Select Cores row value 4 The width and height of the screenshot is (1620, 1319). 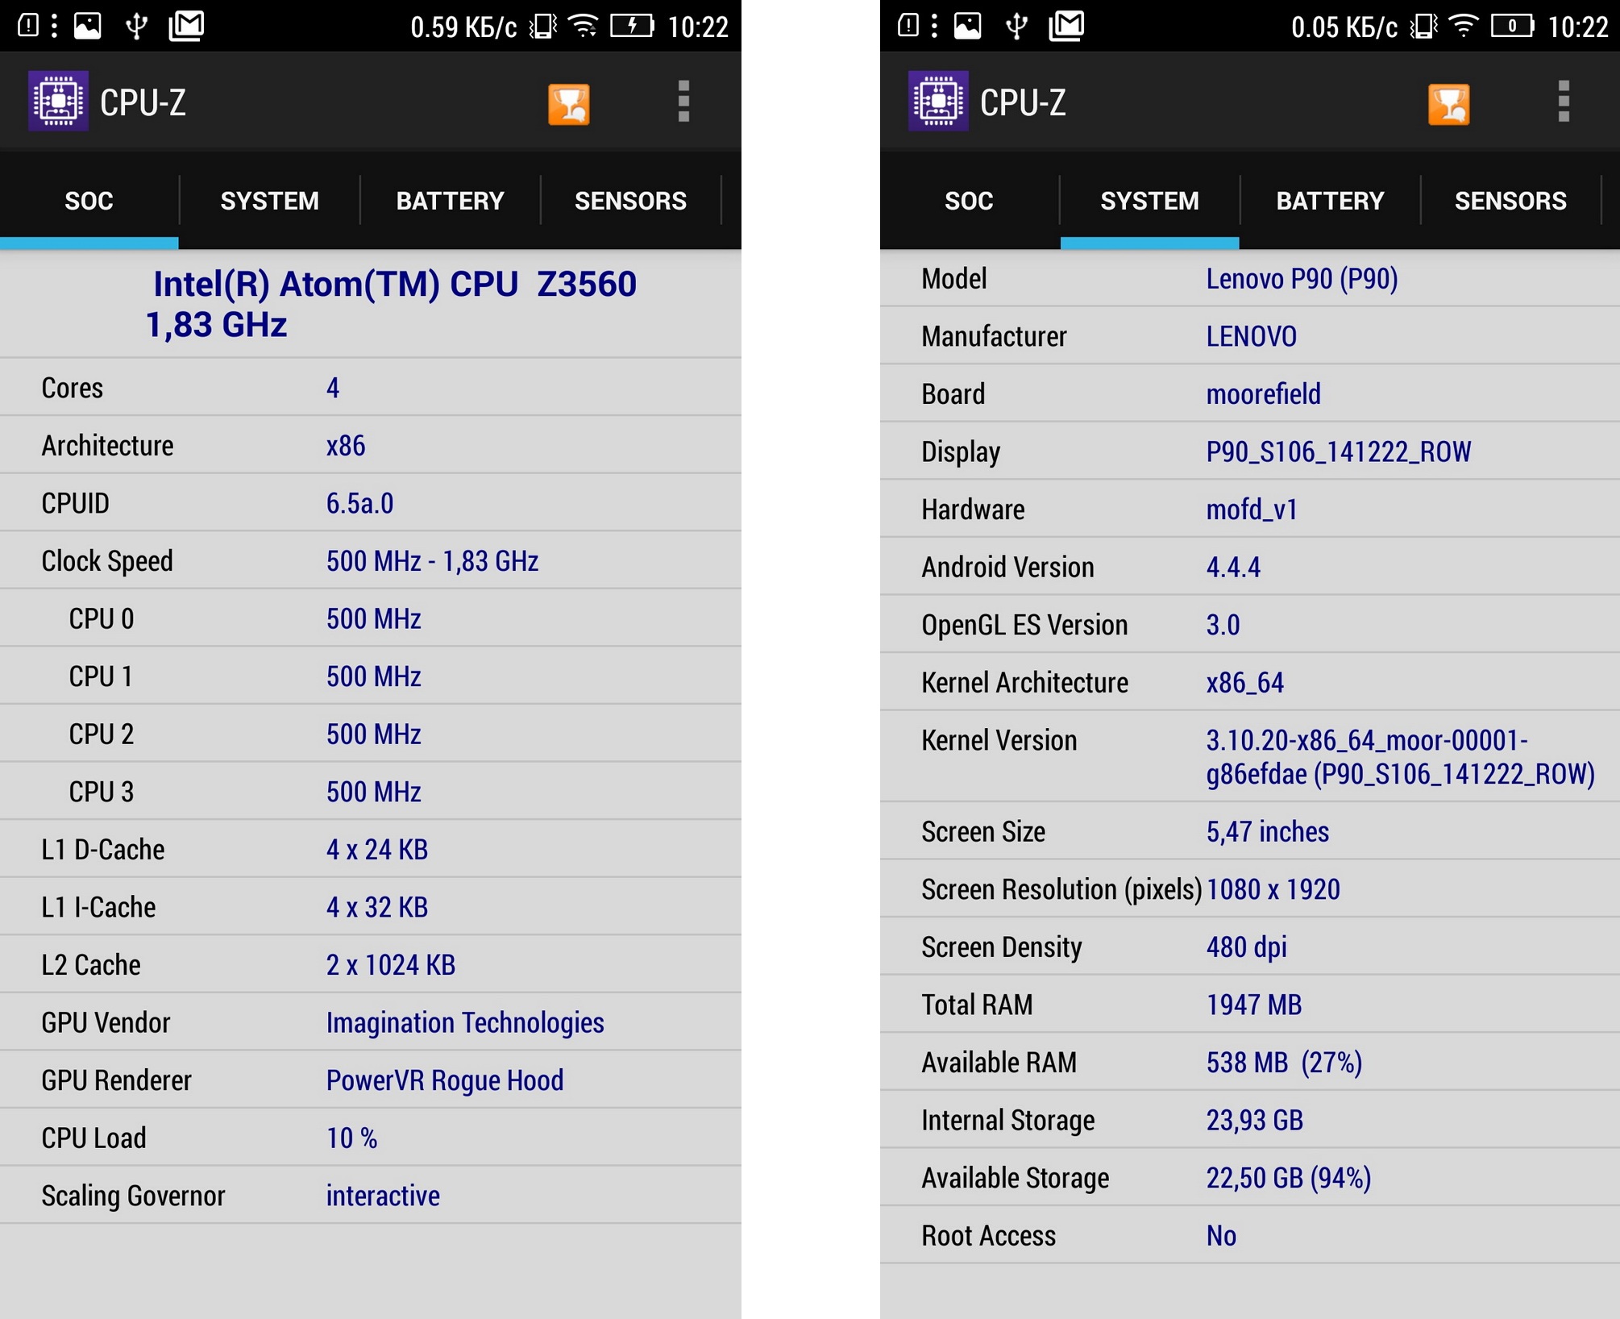333,388
